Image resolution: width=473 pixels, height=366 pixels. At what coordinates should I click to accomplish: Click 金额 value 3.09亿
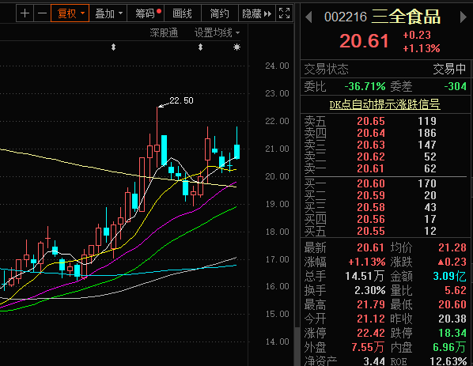pyautogui.click(x=450, y=276)
